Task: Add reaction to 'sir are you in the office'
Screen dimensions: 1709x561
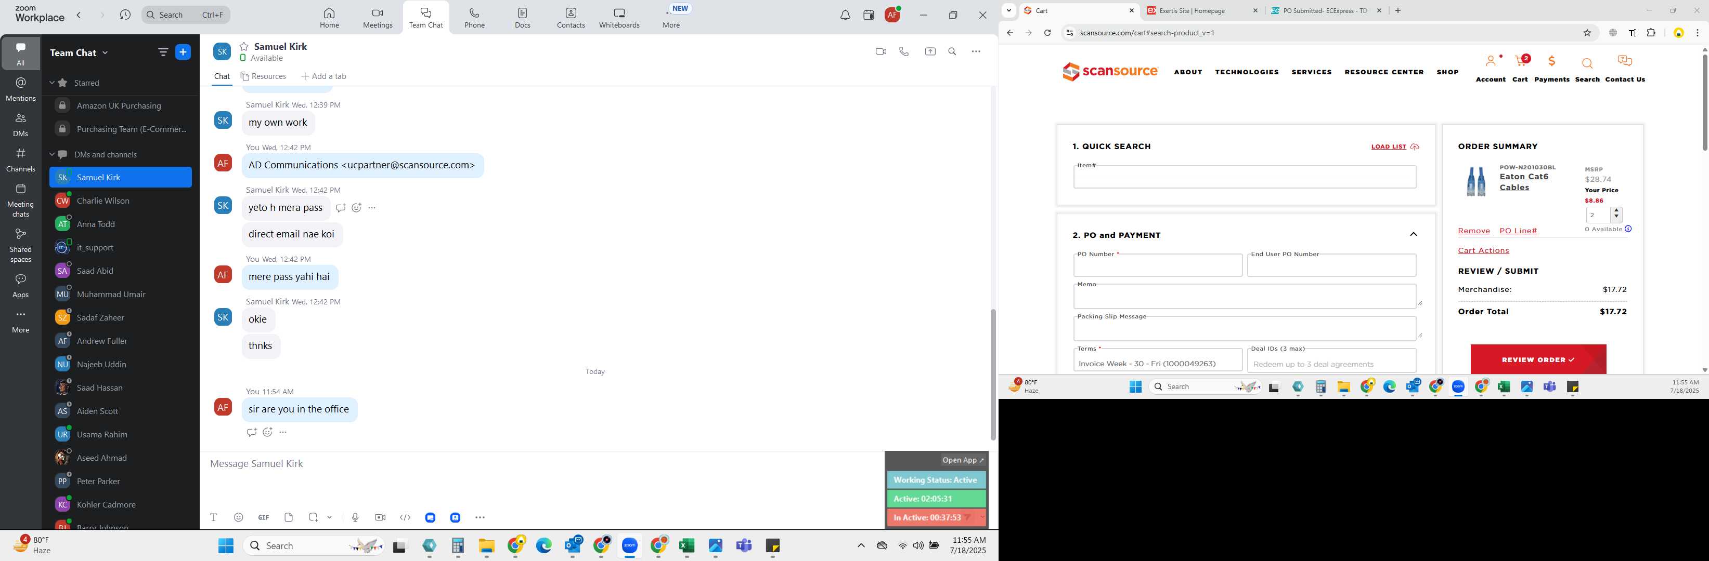Action: pos(267,433)
